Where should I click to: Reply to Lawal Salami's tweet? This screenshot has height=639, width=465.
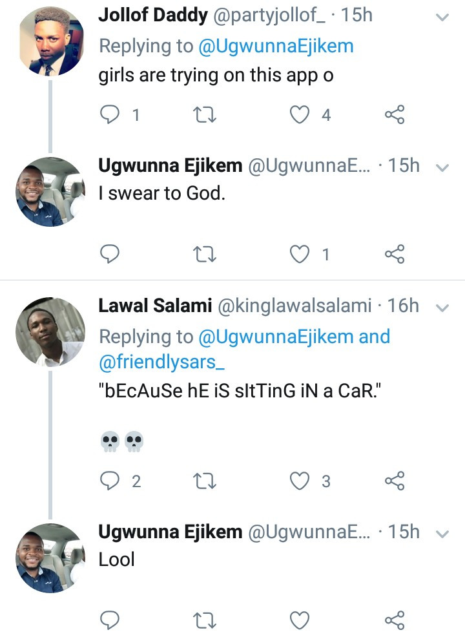pos(111,481)
